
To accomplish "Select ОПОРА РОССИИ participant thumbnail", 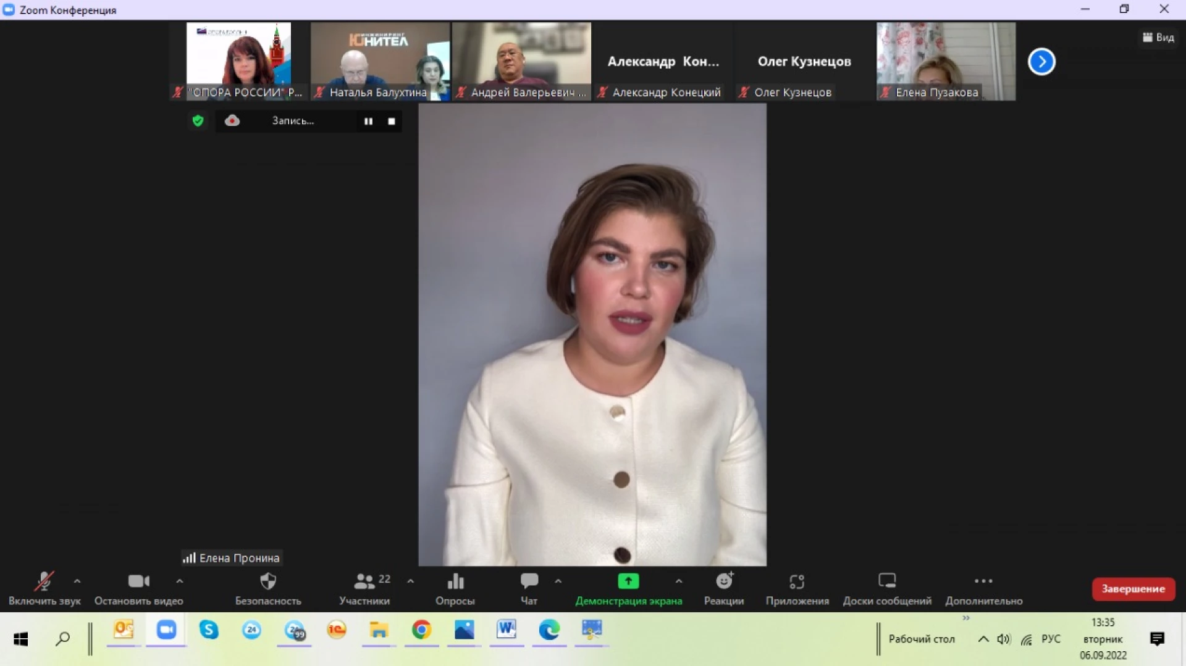I will click(x=239, y=61).
